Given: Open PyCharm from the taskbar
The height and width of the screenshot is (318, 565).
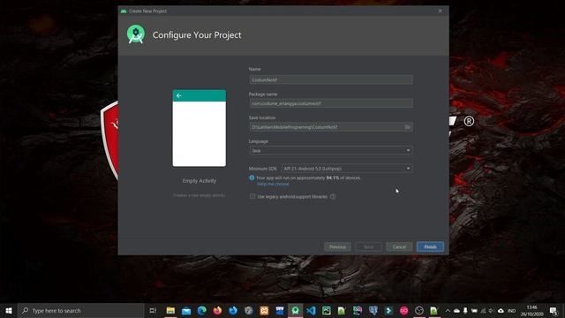Looking at the screenshot, I should pyautogui.click(x=326, y=310).
